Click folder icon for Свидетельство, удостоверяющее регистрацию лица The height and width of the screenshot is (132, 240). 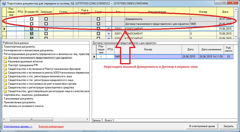pos(5,91)
